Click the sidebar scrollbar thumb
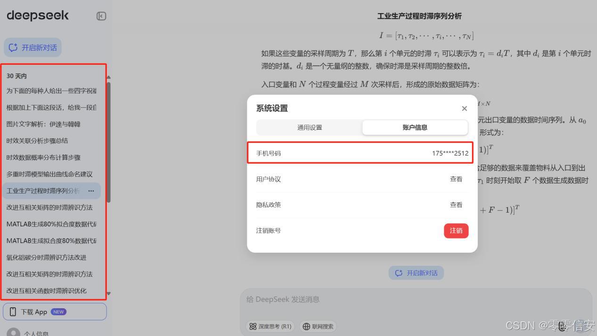 coord(109,143)
